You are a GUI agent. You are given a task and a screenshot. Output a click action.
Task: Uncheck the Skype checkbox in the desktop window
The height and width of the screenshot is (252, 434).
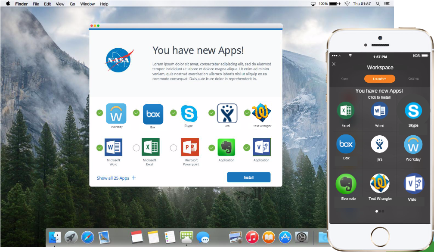174,113
